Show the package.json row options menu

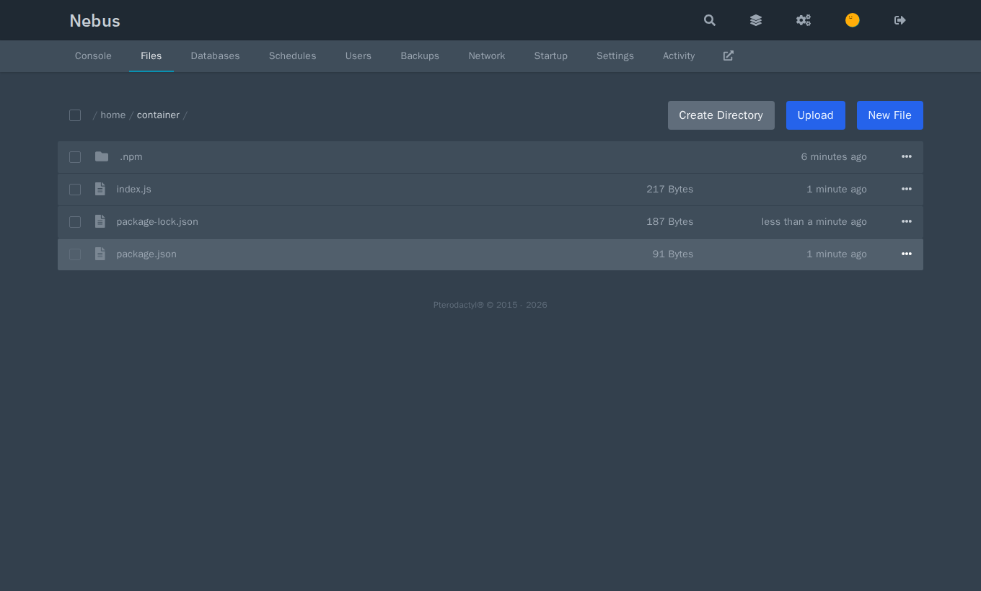(x=907, y=254)
